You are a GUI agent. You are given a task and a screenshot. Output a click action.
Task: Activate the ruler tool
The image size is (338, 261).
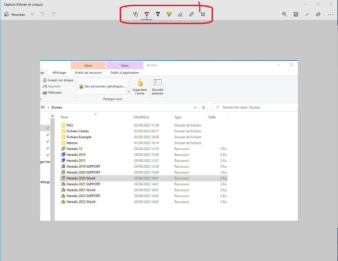tap(192, 14)
